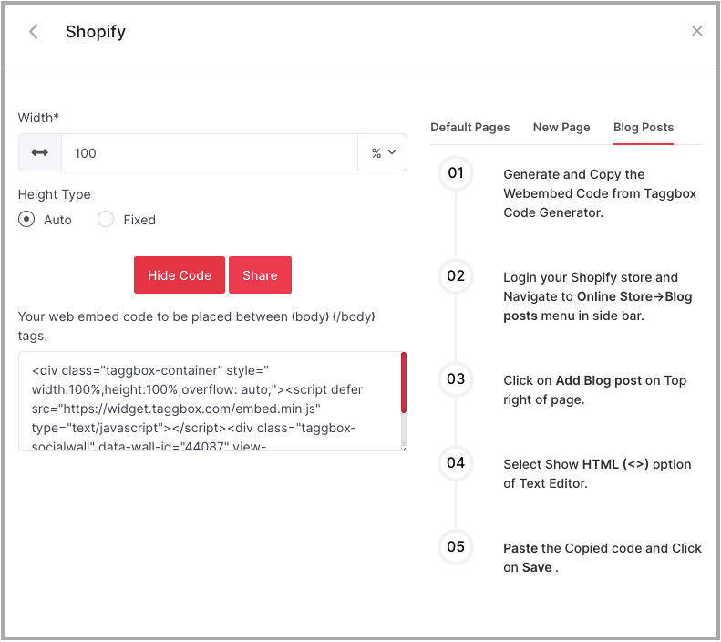The image size is (721, 642).
Task: Select the Auto height radio button
Action: point(27,220)
